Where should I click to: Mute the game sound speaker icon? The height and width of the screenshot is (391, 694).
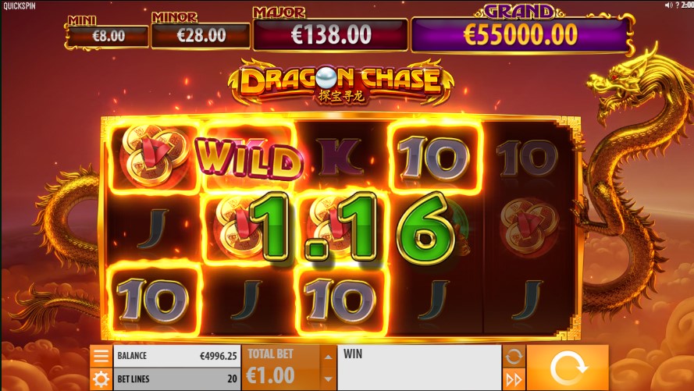click(668, 5)
